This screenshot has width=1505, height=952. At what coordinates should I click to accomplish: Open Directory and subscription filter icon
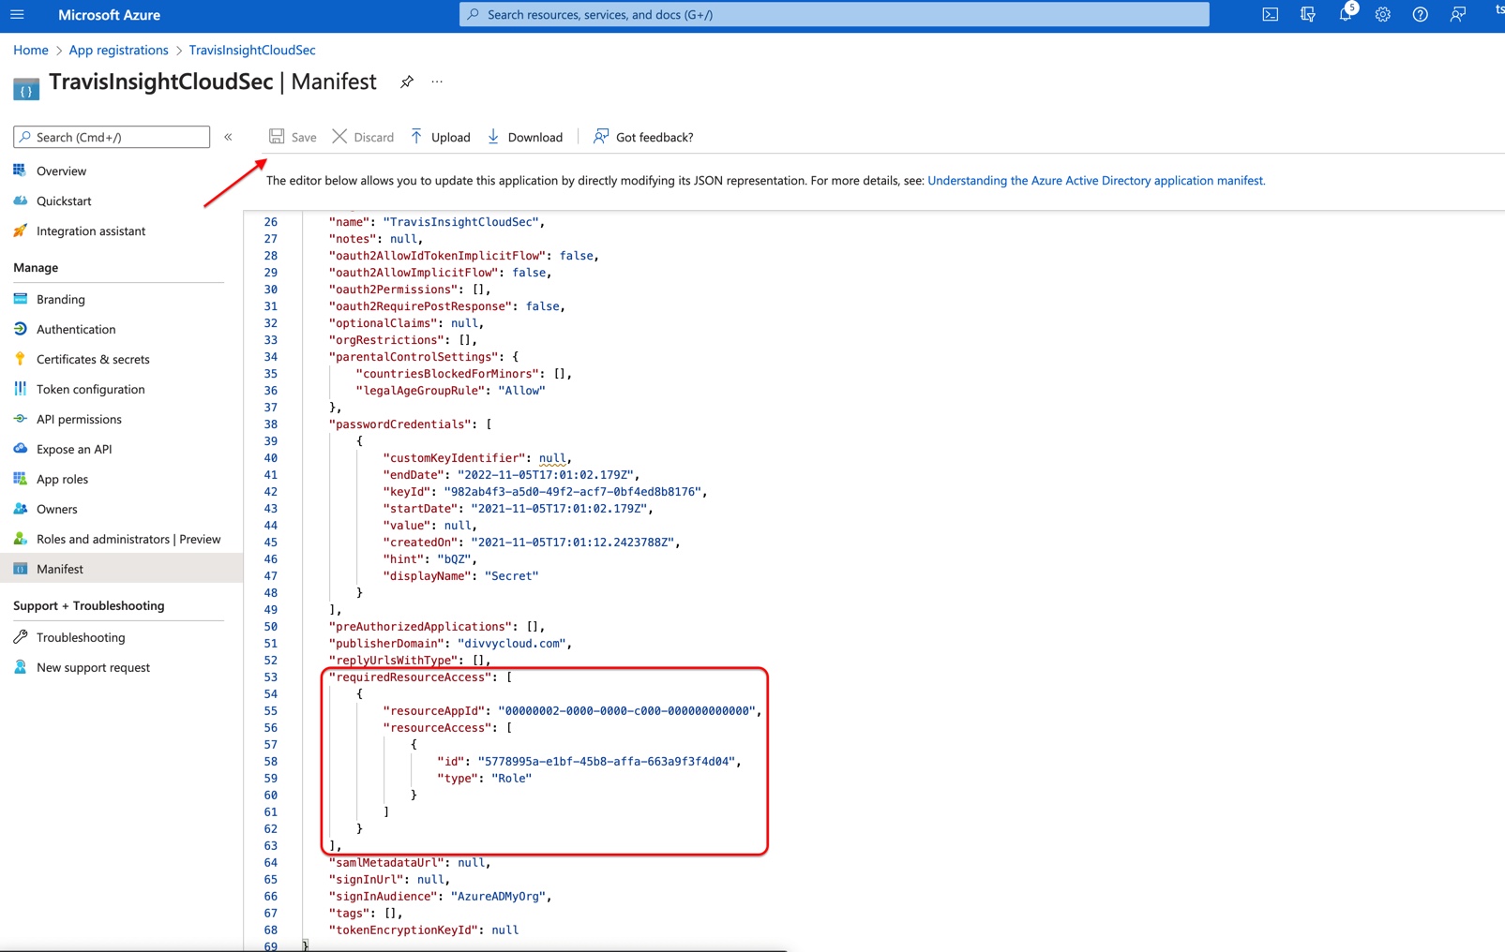click(1307, 14)
